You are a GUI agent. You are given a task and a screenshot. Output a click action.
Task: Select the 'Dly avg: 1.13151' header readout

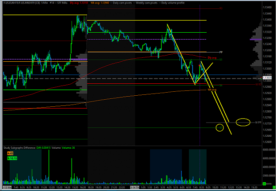[x=79, y=3]
